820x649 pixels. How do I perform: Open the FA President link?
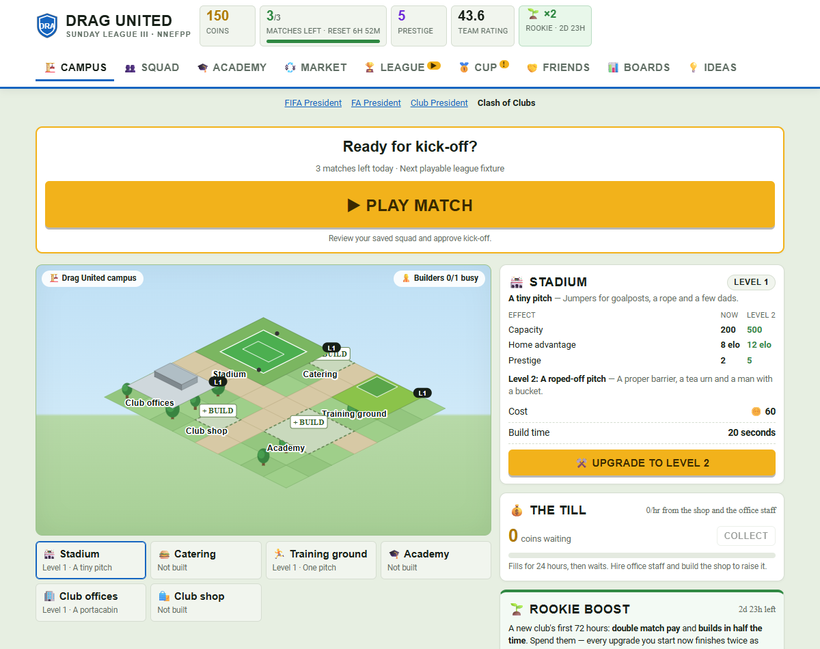(376, 103)
